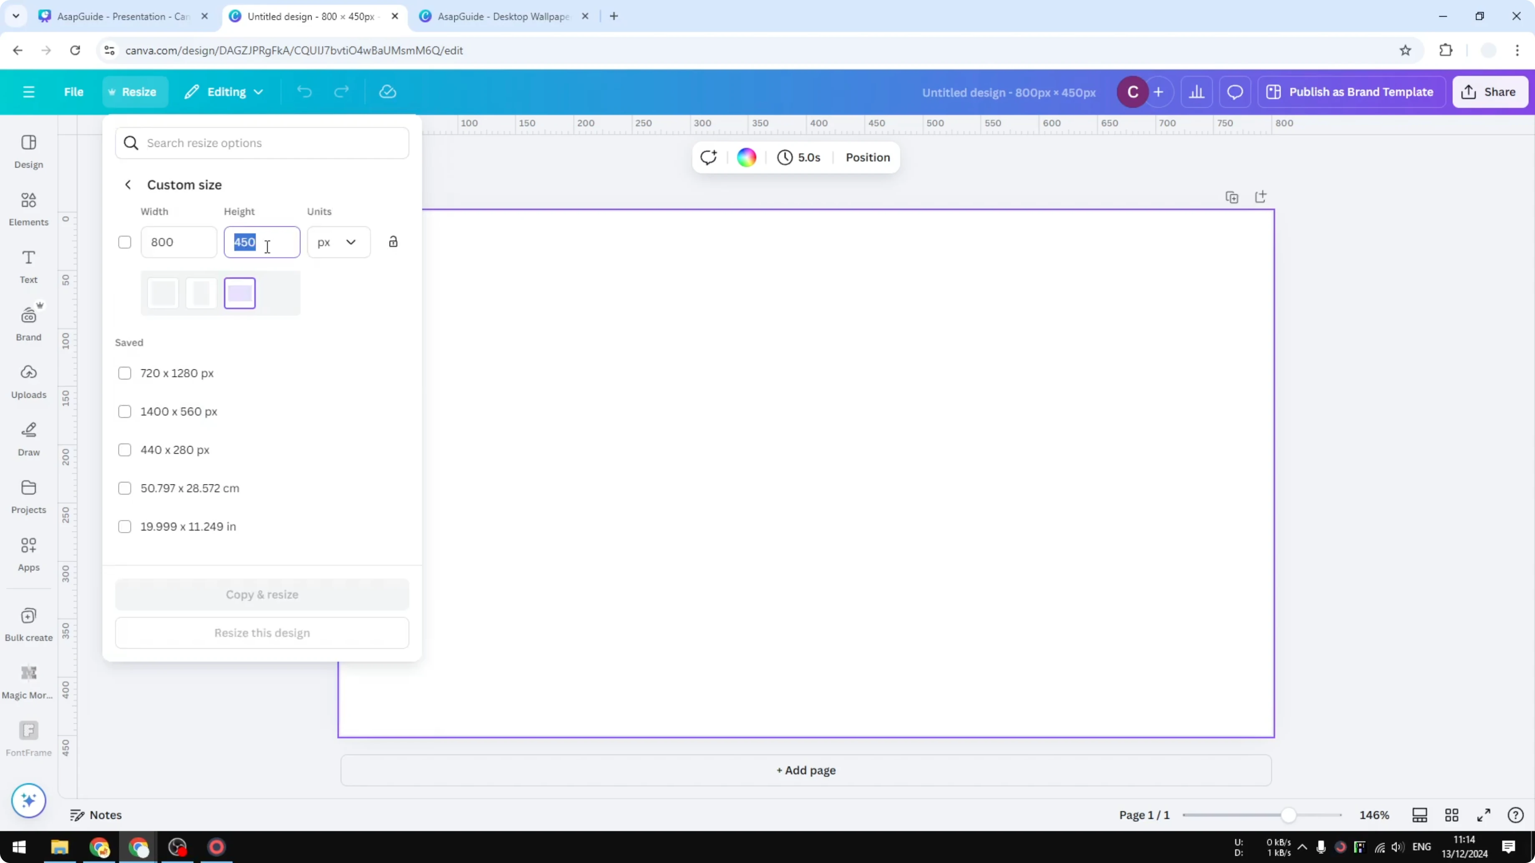
Task: Open the page duplicate icon above the canvas
Action: coord(1232,196)
